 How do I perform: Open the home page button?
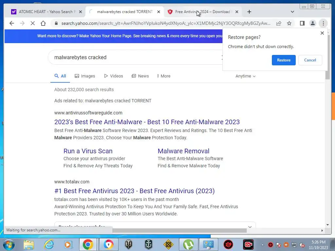[43, 23]
